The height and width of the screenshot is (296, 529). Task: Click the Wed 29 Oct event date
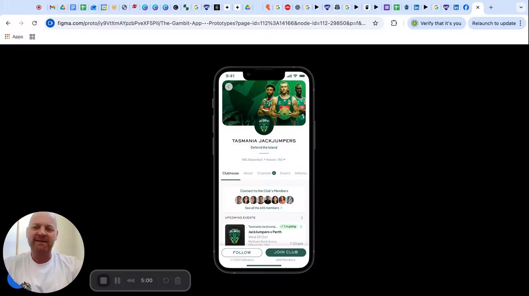pyautogui.click(x=258, y=237)
